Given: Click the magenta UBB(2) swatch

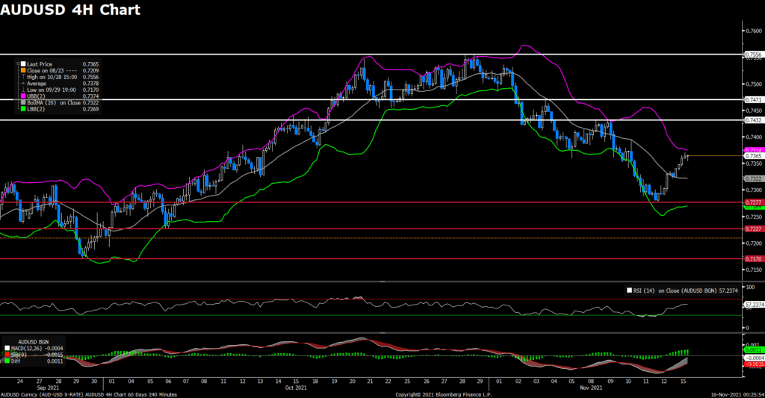Looking at the screenshot, I should click(x=23, y=96).
